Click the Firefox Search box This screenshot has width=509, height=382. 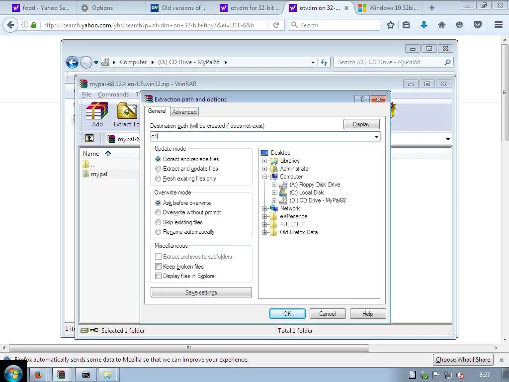pos(334,25)
